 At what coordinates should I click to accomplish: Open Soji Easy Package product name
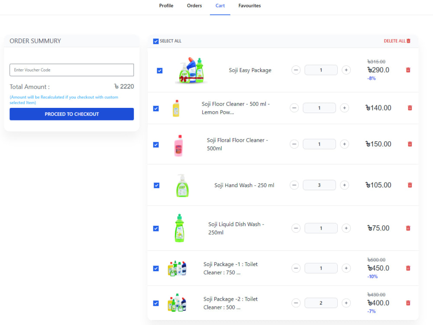point(250,70)
